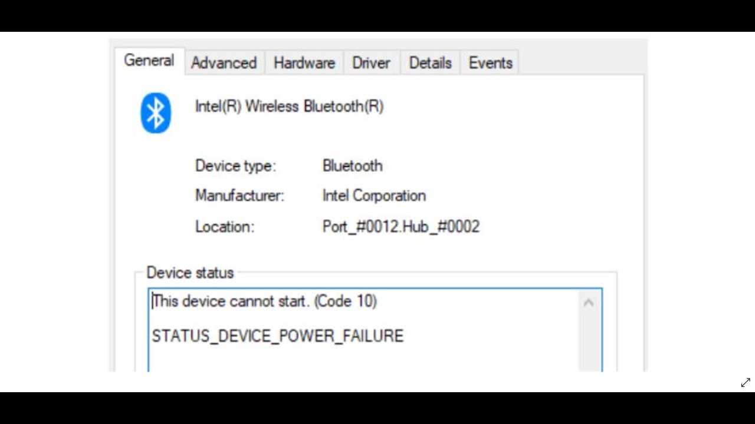Click the "Device type:" label
This screenshot has width=755, height=424.
[235, 166]
